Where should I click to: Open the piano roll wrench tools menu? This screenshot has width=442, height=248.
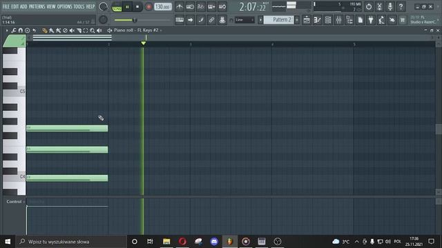point(14,30)
